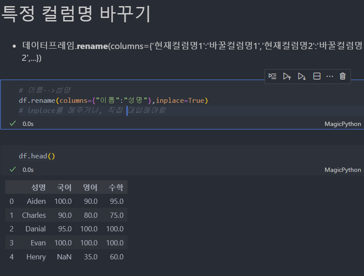Click the 'Aiden' name cell
The image size is (364, 276).
point(36,201)
